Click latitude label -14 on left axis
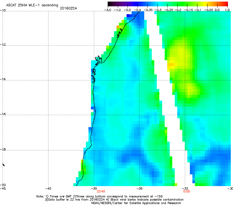This screenshot has height=205, width=233. click(x=3, y=79)
